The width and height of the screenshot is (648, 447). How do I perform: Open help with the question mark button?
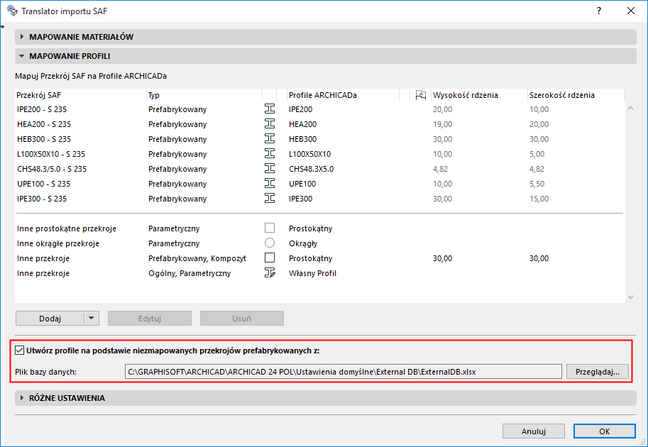pos(599,11)
